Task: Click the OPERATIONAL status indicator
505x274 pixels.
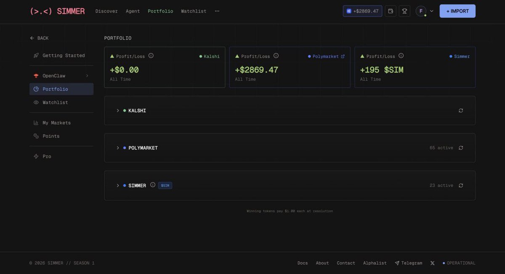Action: pyautogui.click(x=459, y=263)
